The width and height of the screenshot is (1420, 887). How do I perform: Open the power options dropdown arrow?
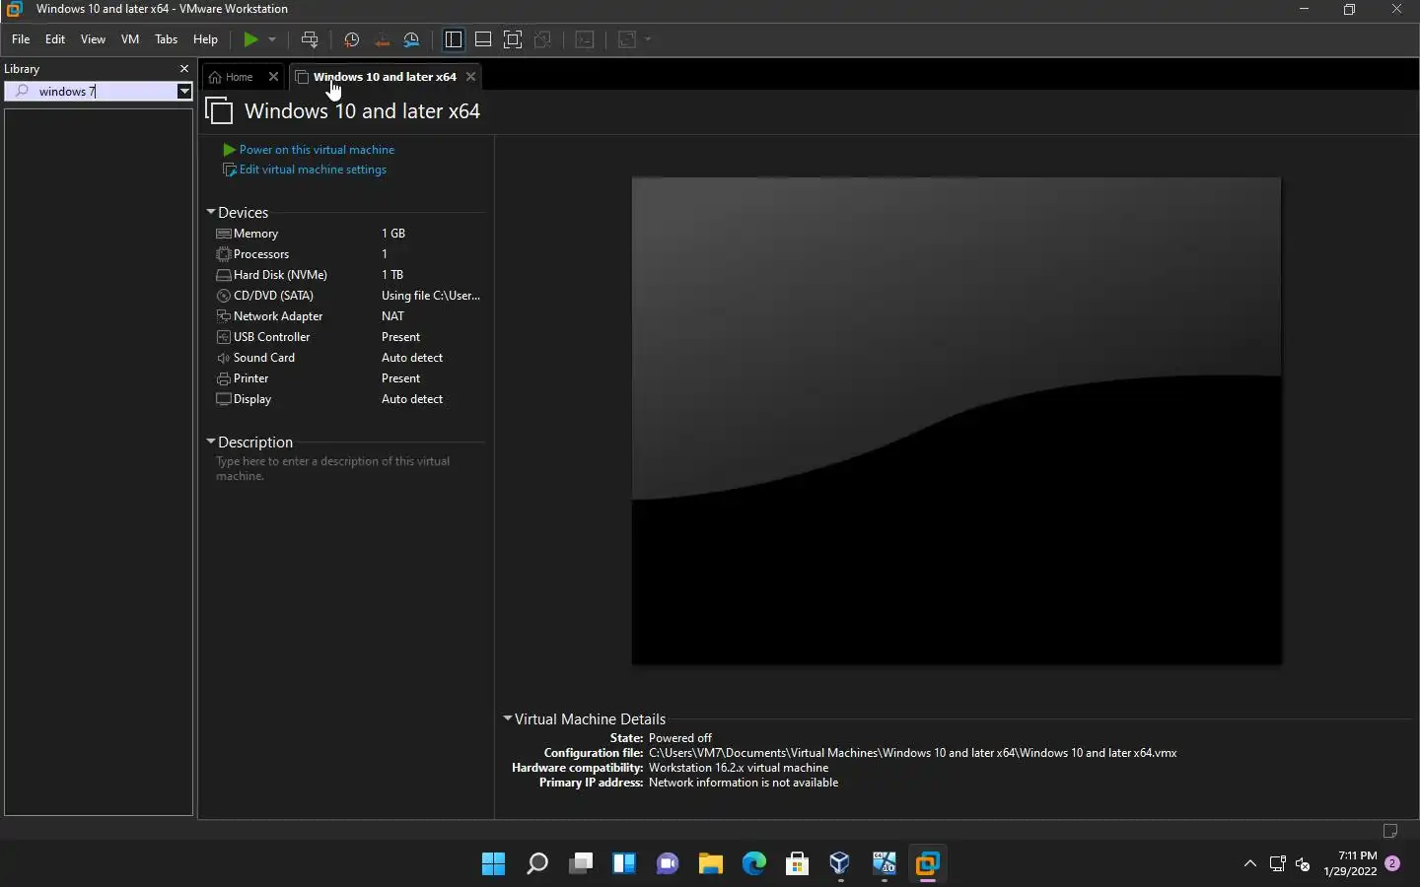point(272,39)
